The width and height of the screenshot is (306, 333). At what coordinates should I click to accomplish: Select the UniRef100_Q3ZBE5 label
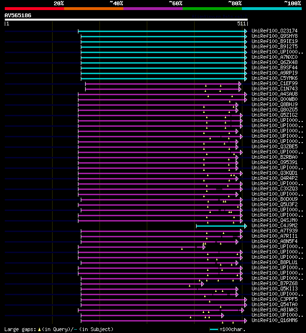click(274, 146)
